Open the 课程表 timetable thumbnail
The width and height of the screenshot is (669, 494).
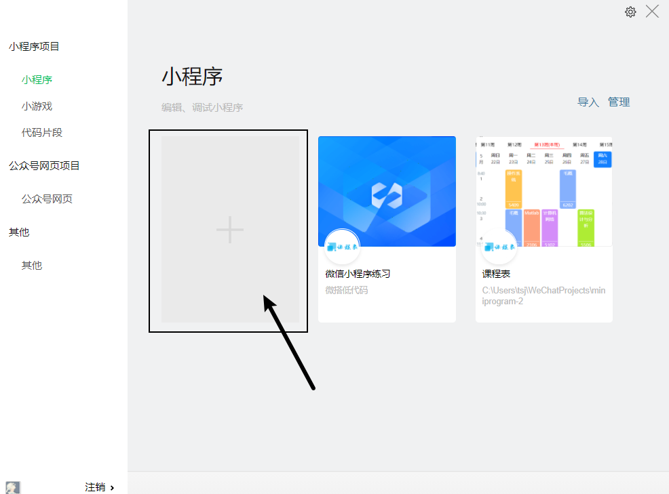(544, 191)
